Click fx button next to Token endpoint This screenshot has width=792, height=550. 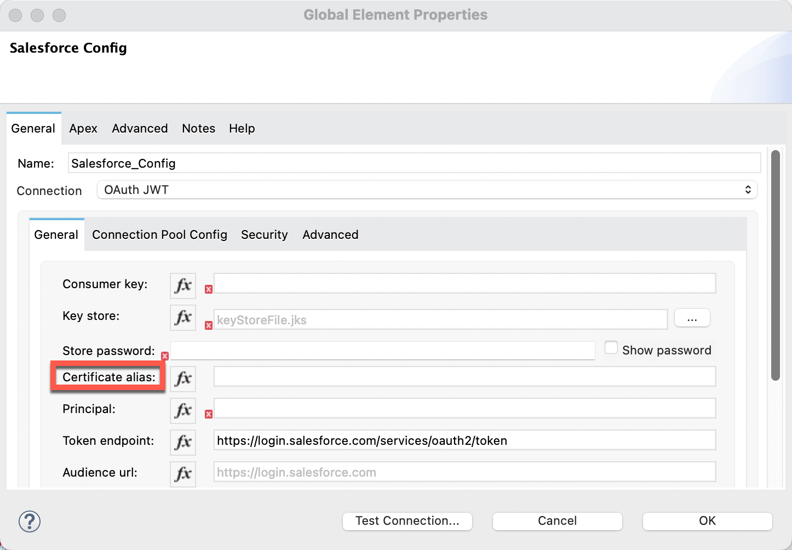[183, 442]
